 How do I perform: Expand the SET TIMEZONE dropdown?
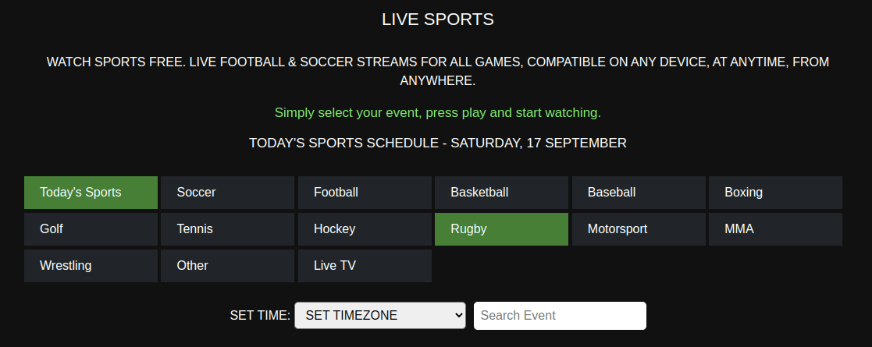click(380, 316)
